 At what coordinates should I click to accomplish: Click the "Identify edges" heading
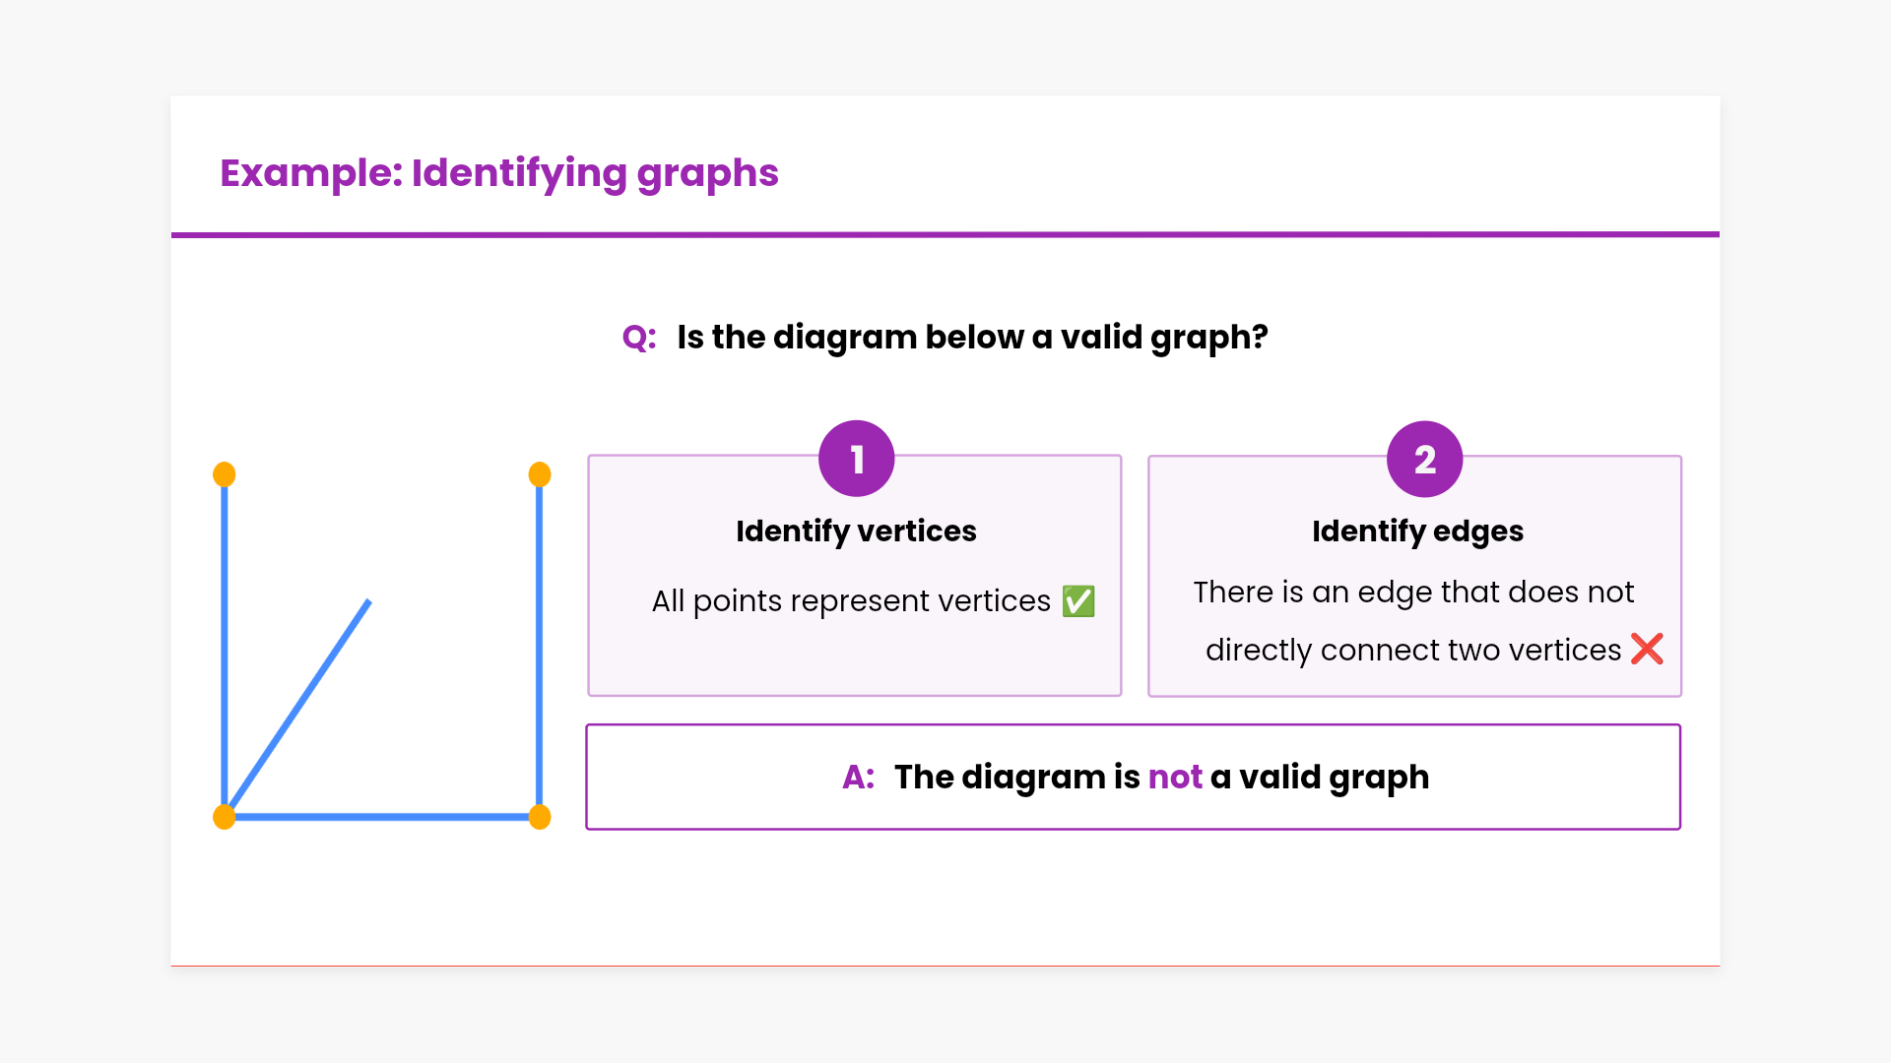(x=1417, y=531)
